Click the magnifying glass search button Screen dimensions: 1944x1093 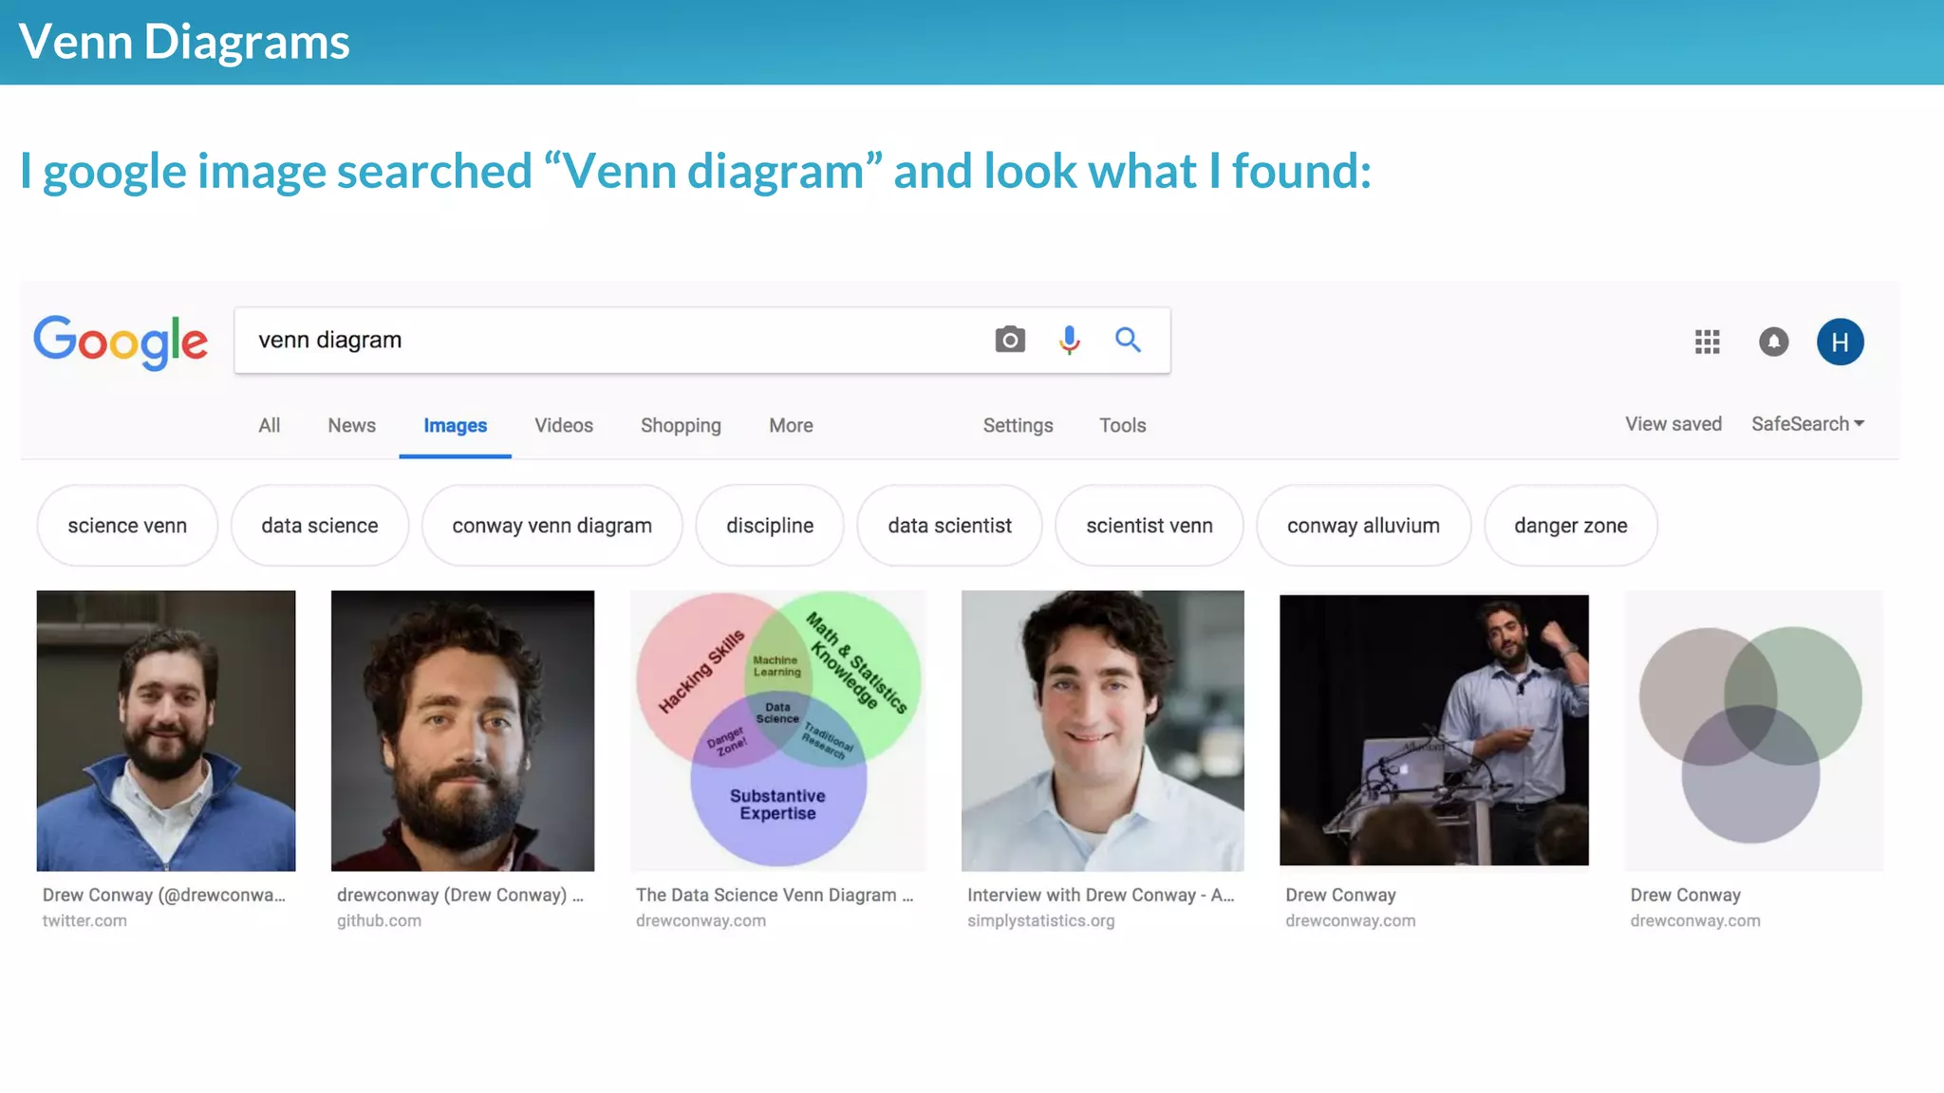coord(1128,340)
